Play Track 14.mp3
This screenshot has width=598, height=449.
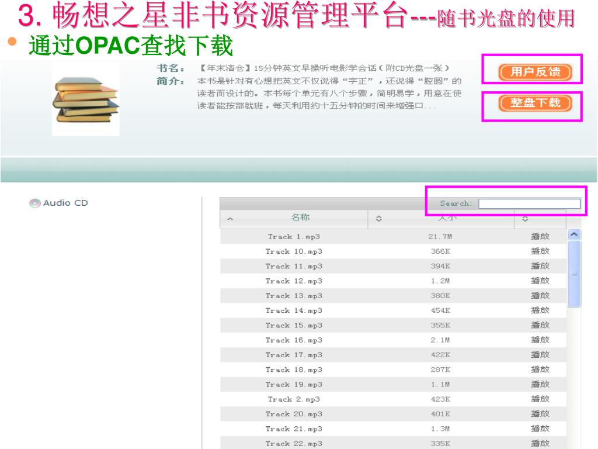click(540, 311)
